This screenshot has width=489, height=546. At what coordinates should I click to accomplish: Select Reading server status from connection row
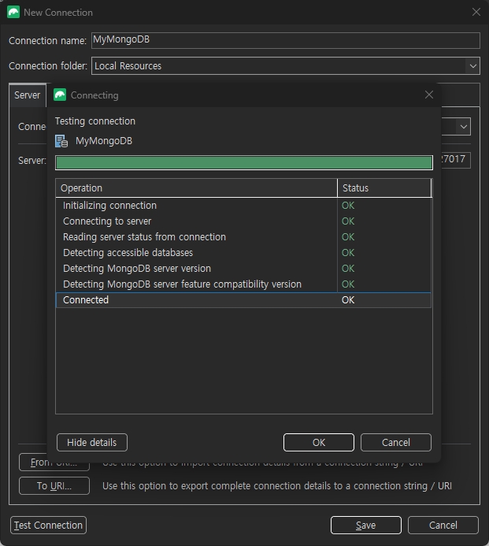tap(243, 237)
